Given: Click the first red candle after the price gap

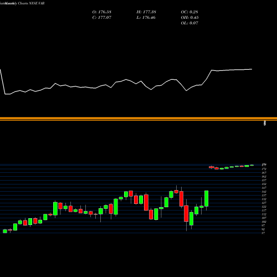Looking at the screenshot, I should click(212, 167).
